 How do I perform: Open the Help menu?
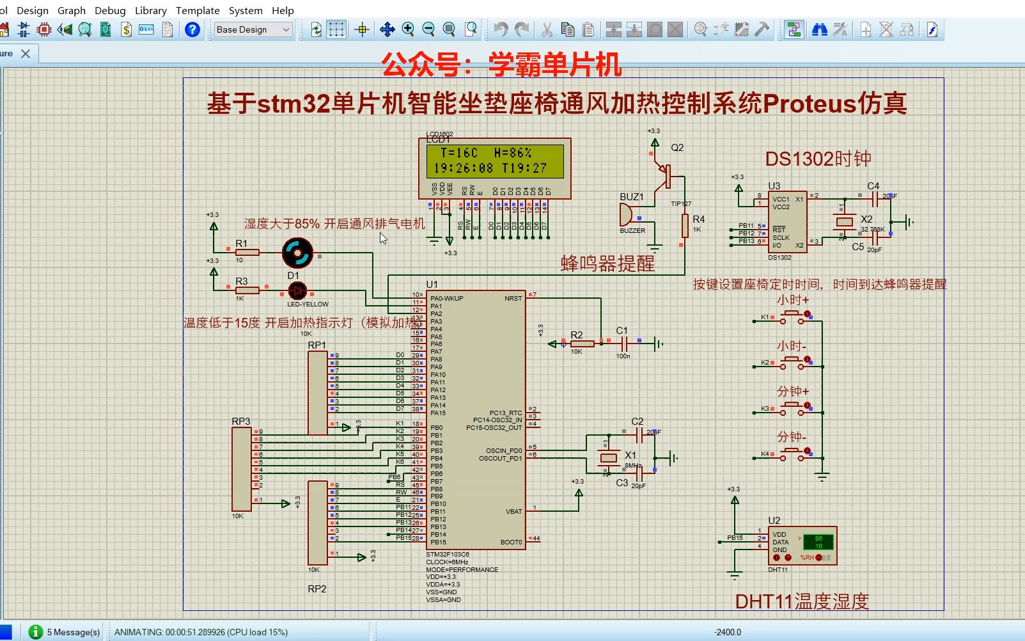(x=283, y=10)
